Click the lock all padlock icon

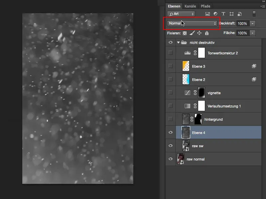tap(207, 33)
